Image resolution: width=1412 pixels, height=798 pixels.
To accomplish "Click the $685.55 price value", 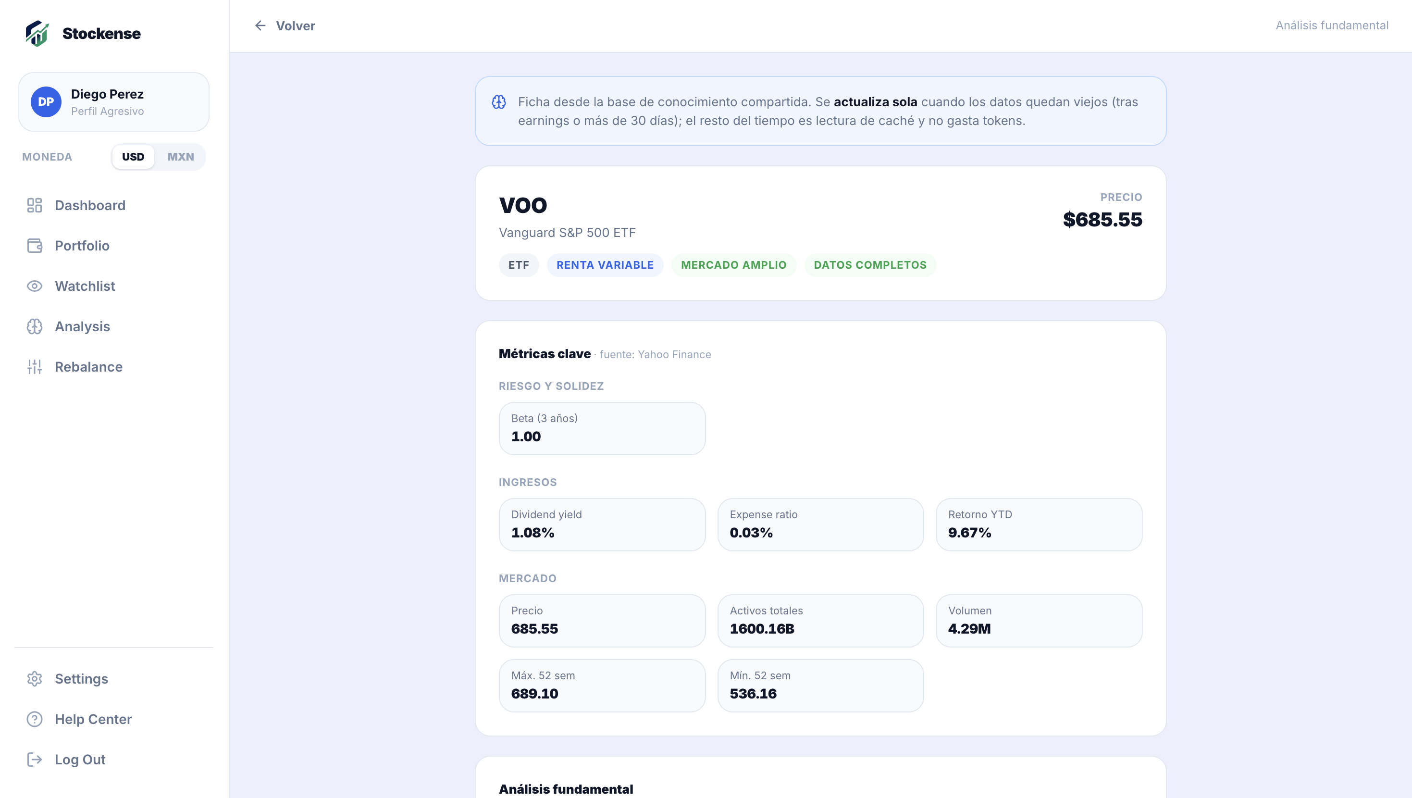I will [1102, 220].
